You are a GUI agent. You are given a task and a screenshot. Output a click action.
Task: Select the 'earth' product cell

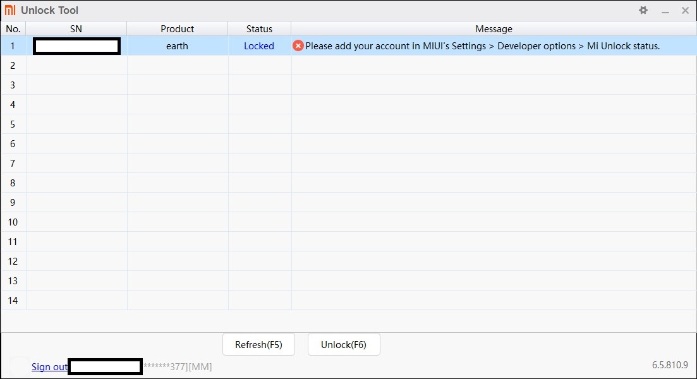tap(178, 45)
